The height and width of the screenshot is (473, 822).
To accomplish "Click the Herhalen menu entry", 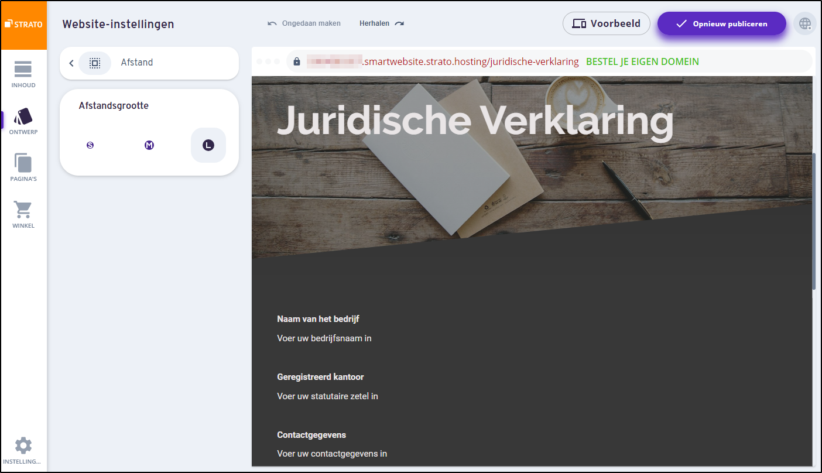I will point(375,23).
